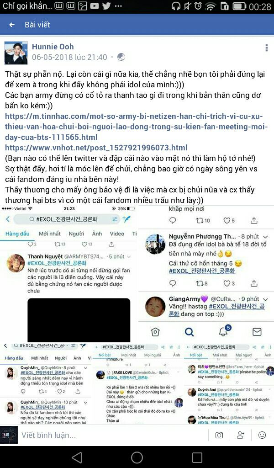Open recent apps with square button
Screen dimensions: 274x468
(x=197, y=457)
